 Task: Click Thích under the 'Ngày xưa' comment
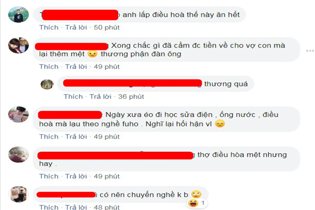49,136
